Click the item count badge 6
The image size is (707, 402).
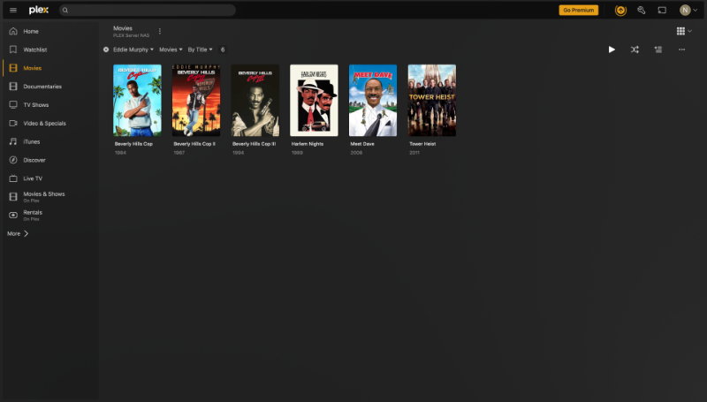pos(223,49)
